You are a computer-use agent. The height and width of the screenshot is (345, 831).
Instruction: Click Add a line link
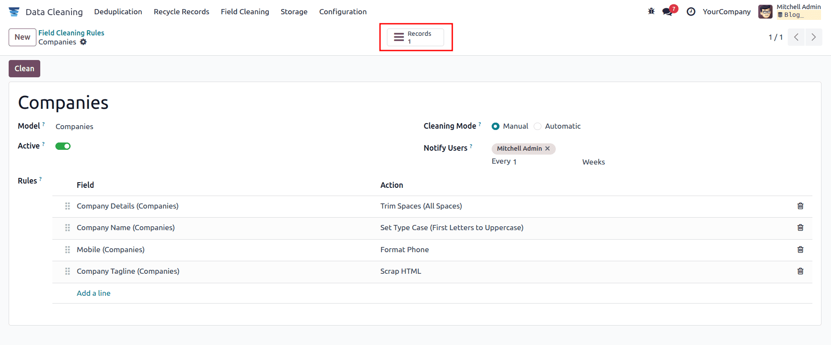93,293
